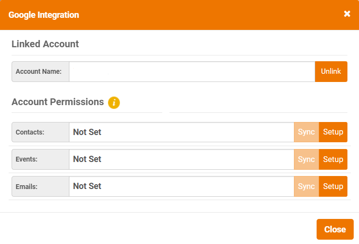Click Sync for Contacts
Image resolution: width=359 pixels, height=244 pixels.
point(306,132)
